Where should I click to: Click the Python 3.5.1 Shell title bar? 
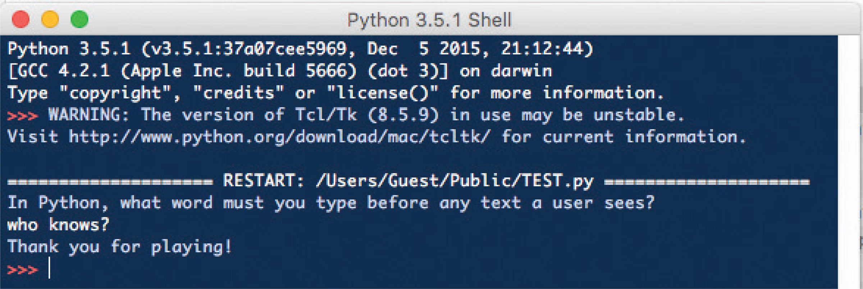[429, 19]
